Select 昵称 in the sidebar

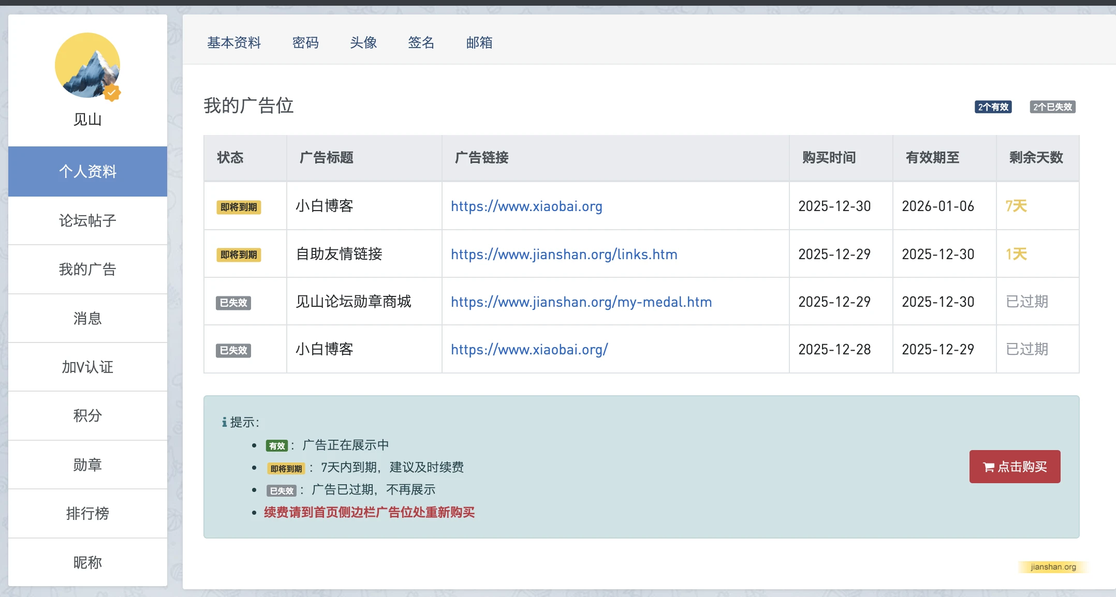pos(87,562)
